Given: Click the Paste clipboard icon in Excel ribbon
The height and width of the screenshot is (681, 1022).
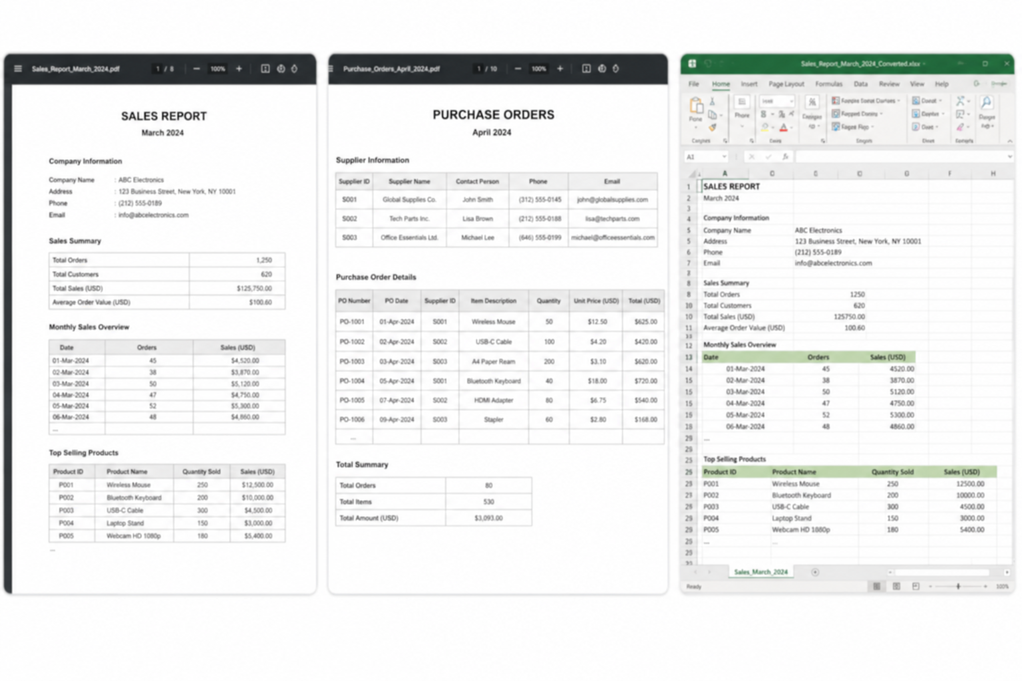Looking at the screenshot, I should pyautogui.click(x=696, y=106).
